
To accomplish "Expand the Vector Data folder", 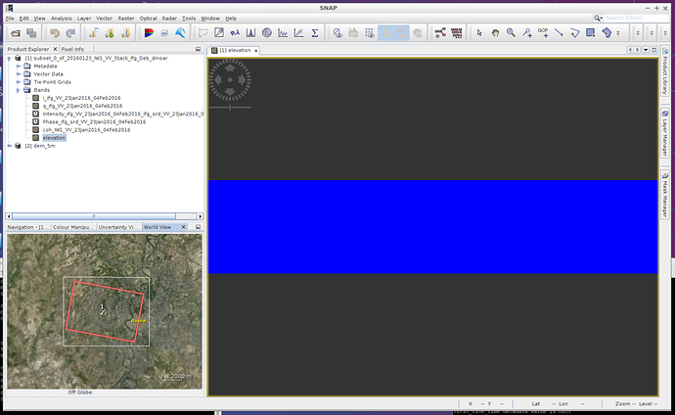I will [18, 74].
